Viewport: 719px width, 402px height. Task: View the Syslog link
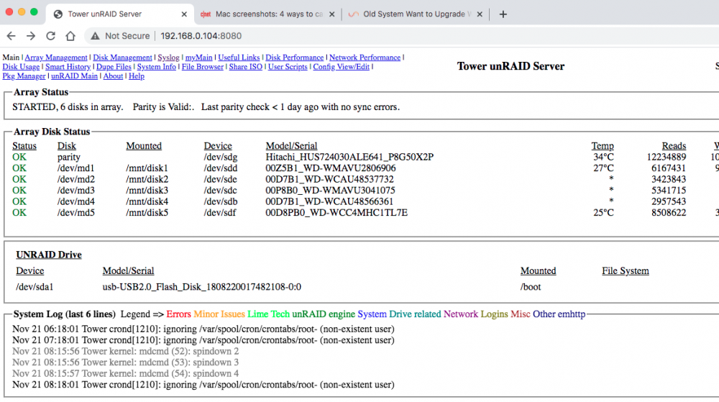168,58
